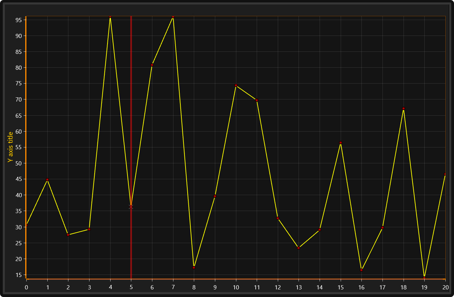Click Y-axis tick label "15"
This screenshot has width=454, height=297.
point(19,275)
